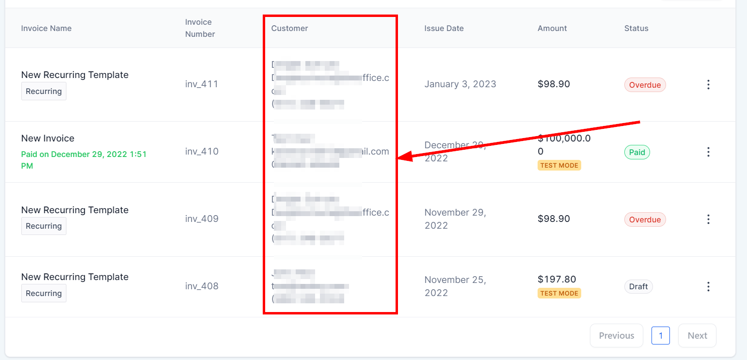Screen dimensions: 747x360
Task: Click the Status column header
Action: (636, 28)
